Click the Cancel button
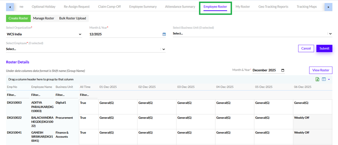The height and width of the screenshot is (145, 338). pyautogui.click(x=306, y=48)
